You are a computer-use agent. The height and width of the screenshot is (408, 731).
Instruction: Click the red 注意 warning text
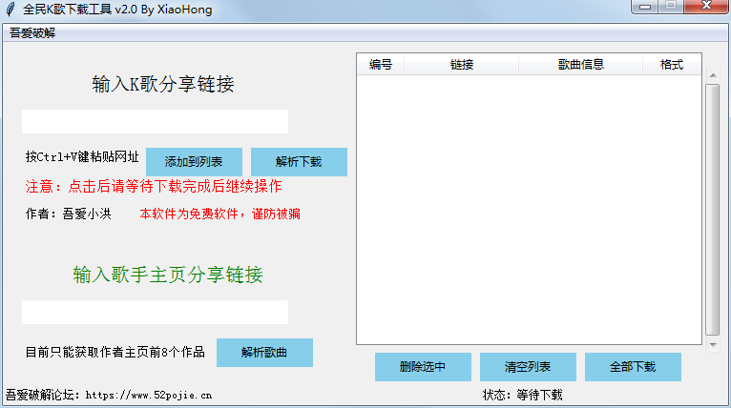pyautogui.click(x=154, y=186)
